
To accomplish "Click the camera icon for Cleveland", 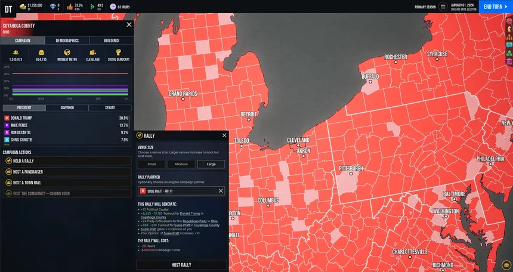I will [x=92, y=52].
